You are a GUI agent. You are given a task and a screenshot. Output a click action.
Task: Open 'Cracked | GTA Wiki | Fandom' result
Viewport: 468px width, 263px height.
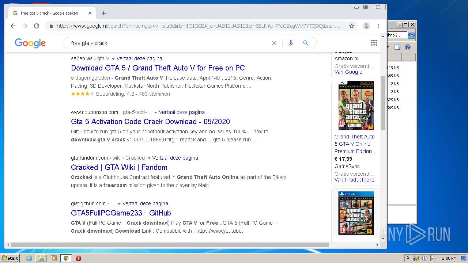(119, 167)
